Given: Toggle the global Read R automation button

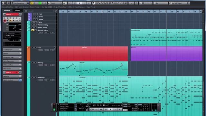Looking at the screenshot, I should (40, 3).
